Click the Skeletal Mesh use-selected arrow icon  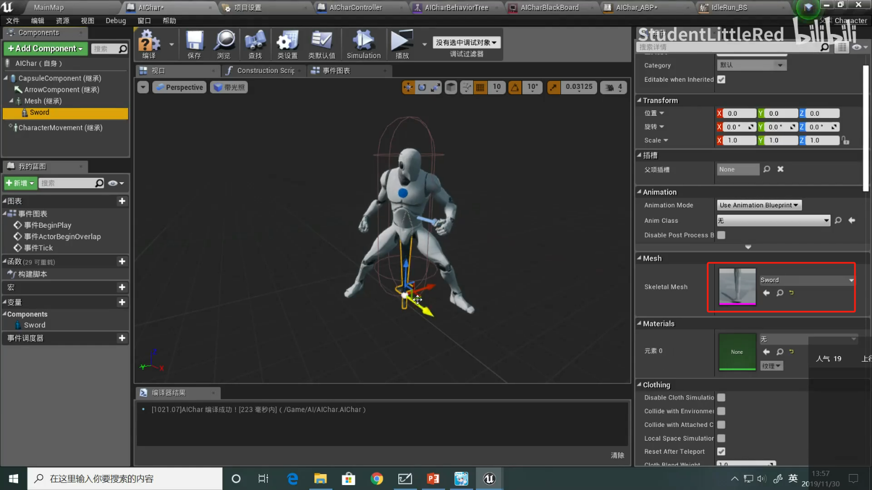tap(767, 293)
